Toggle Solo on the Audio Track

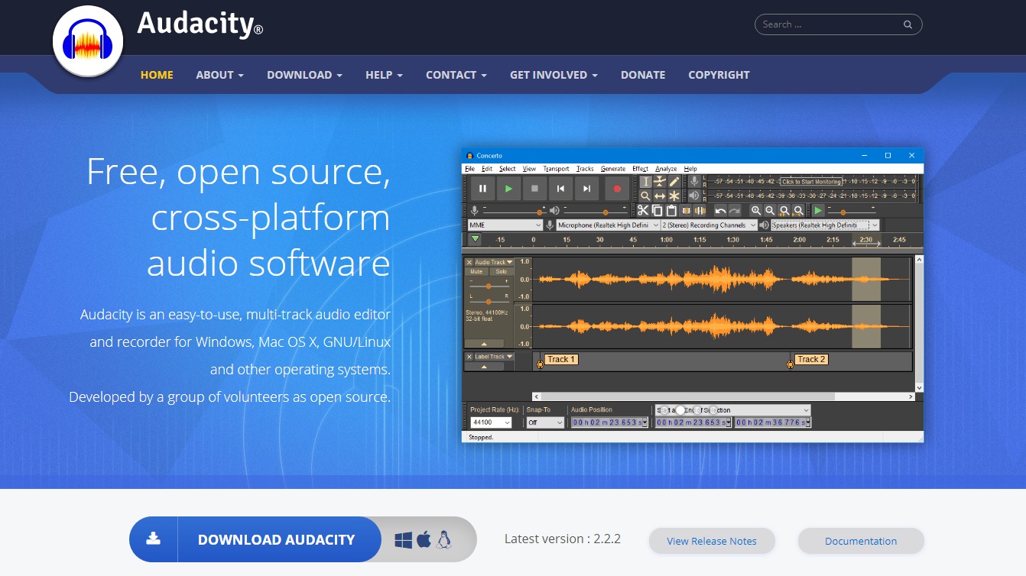coord(501,272)
